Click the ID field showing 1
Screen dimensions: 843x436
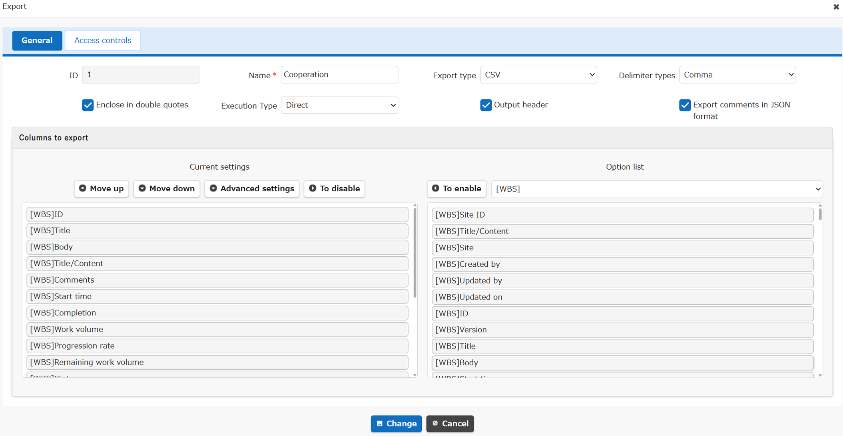(x=141, y=75)
